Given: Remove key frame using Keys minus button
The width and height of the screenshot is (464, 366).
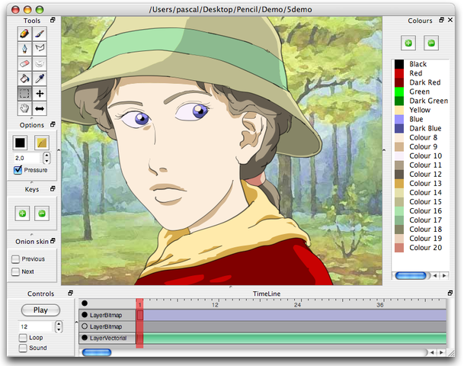Looking at the screenshot, I should (x=42, y=213).
